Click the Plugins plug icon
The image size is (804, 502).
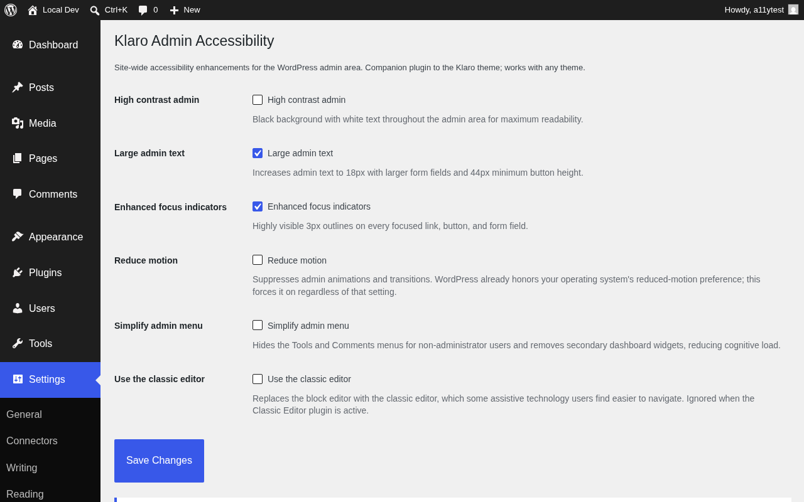tap(18, 272)
